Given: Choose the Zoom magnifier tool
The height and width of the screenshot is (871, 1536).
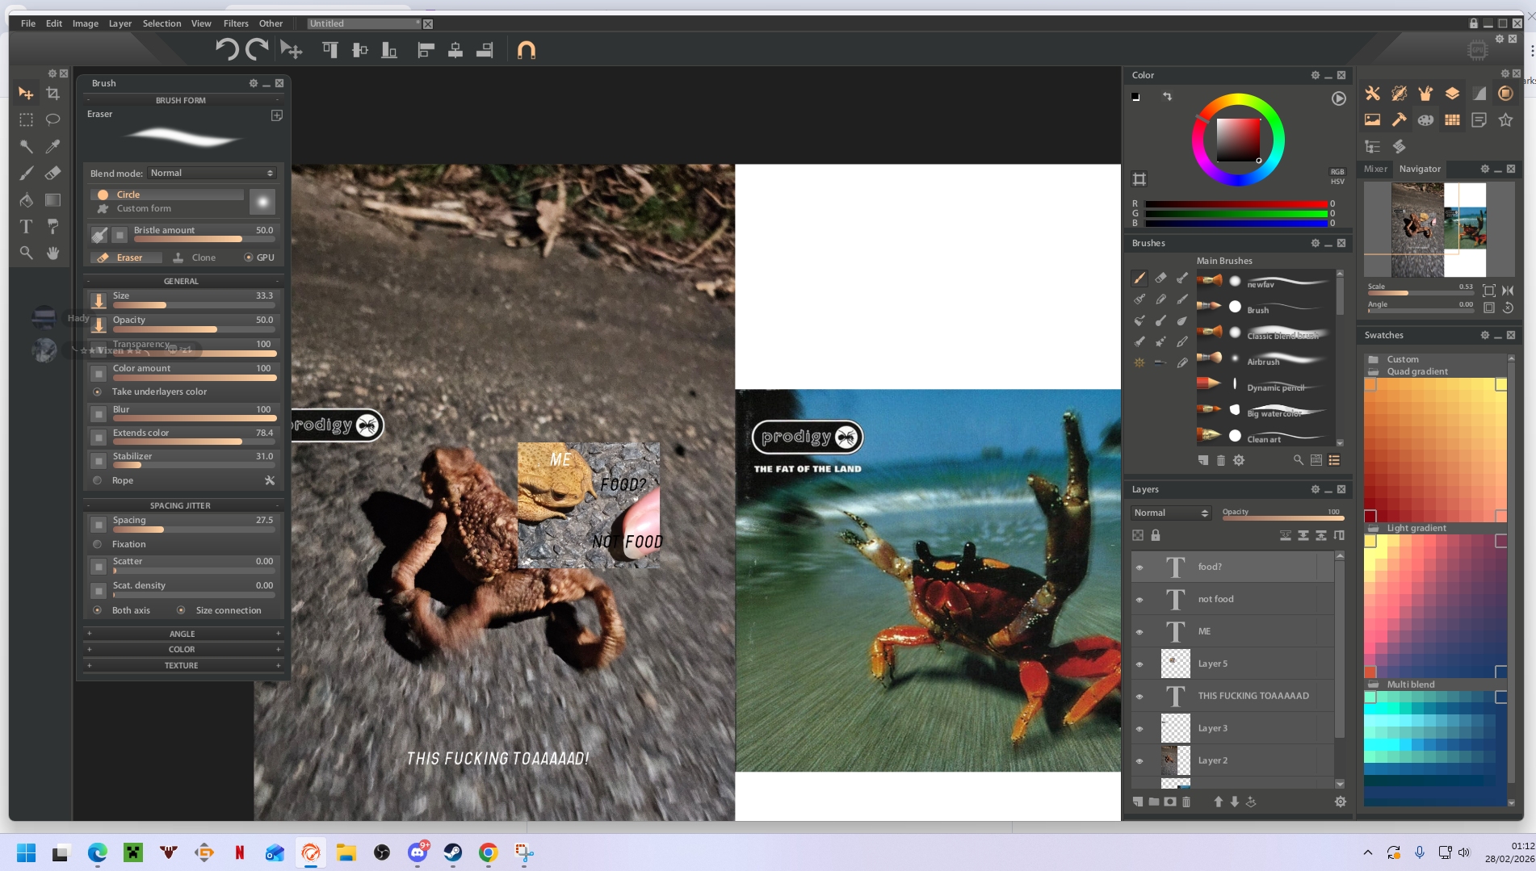Looking at the screenshot, I should [26, 253].
